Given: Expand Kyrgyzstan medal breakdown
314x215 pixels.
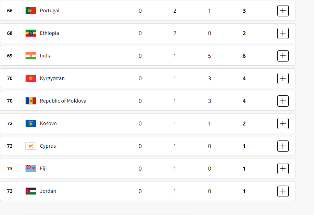Looking at the screenshot, I should point(283,78).
